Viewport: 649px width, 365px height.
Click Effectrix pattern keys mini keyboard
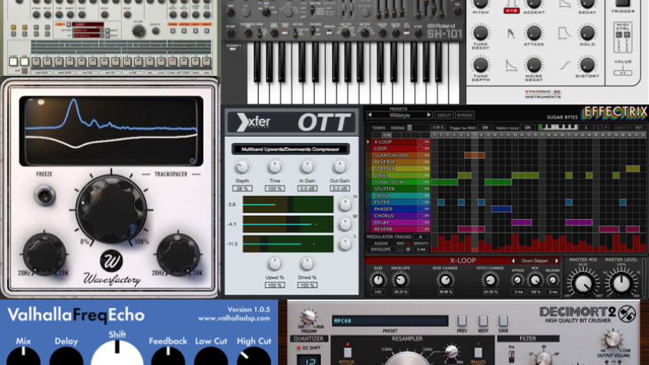tap(557, 128)
